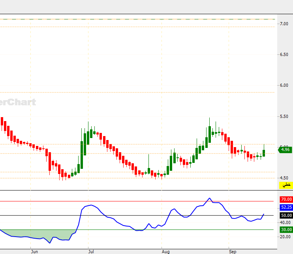This screenshot has width=293, height=254.
Task: Select the black 50.00 RSI midline label
Action: [x=286, y=215]
